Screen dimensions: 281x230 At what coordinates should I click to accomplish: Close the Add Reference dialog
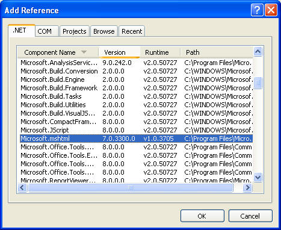tap(271, 10)
